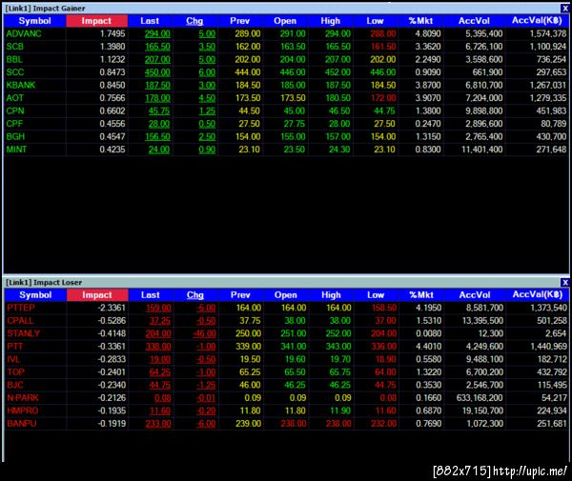Open MINT change value 0.90
Screen dimensions: 572x481
(x=207, y=150)
